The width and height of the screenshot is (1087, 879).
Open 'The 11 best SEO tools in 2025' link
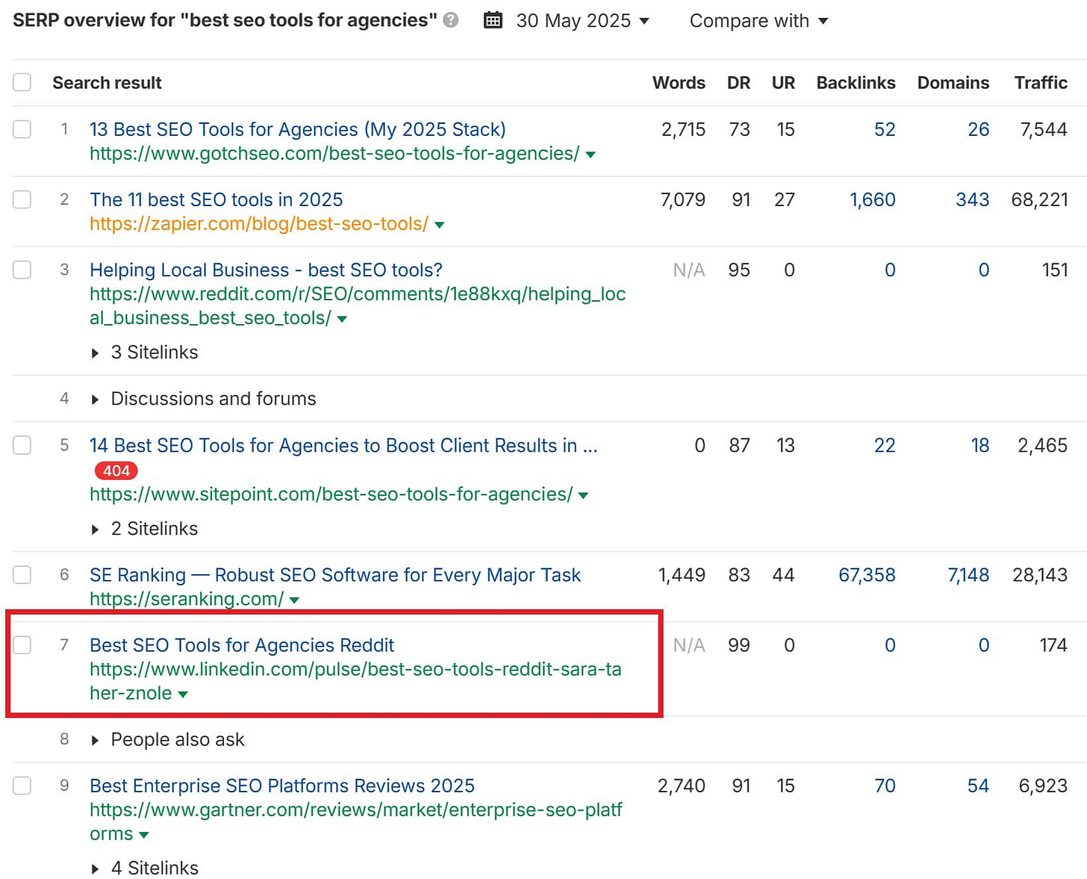(x=217, y=199)
